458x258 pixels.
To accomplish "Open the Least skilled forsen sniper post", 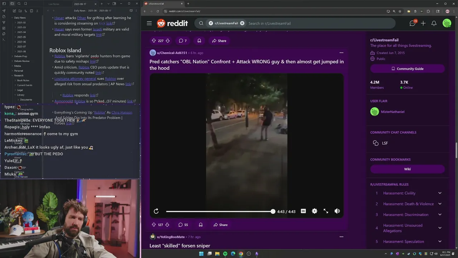I will (180, 246).
